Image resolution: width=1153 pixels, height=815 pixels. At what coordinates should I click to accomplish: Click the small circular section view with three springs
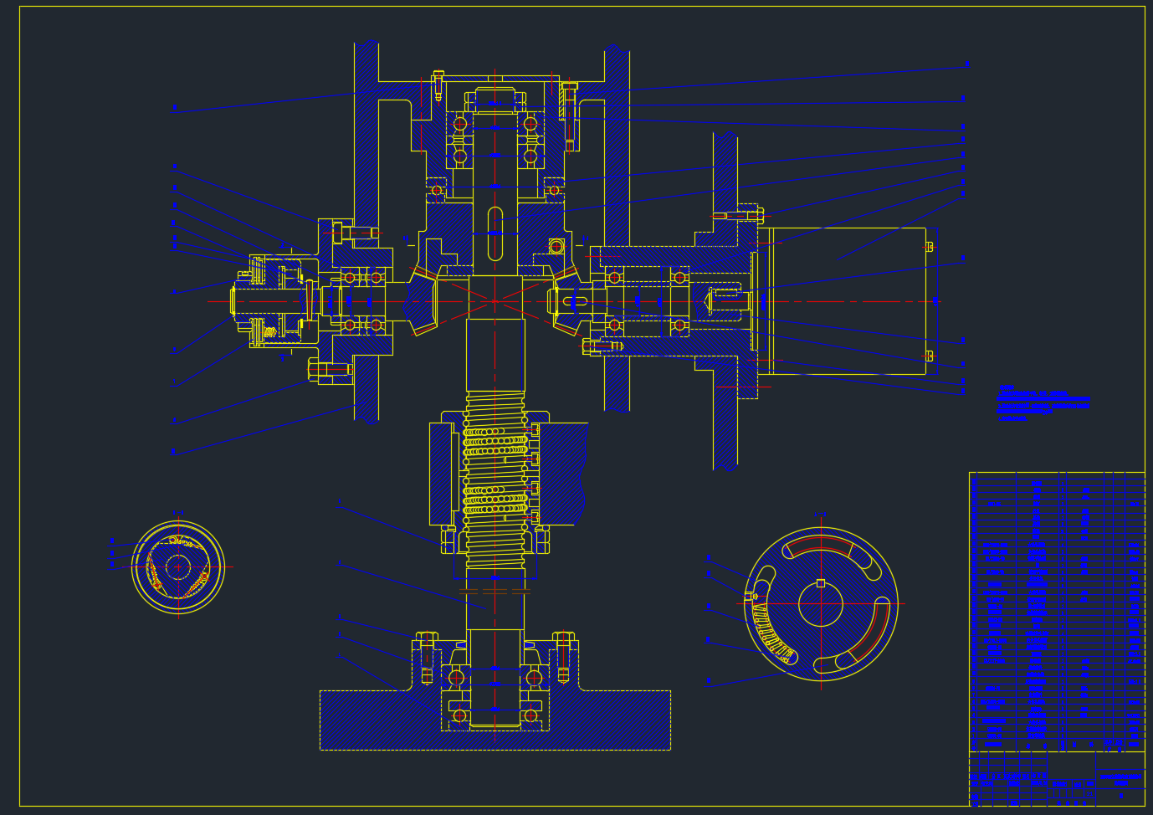click(x=178, y=567)
